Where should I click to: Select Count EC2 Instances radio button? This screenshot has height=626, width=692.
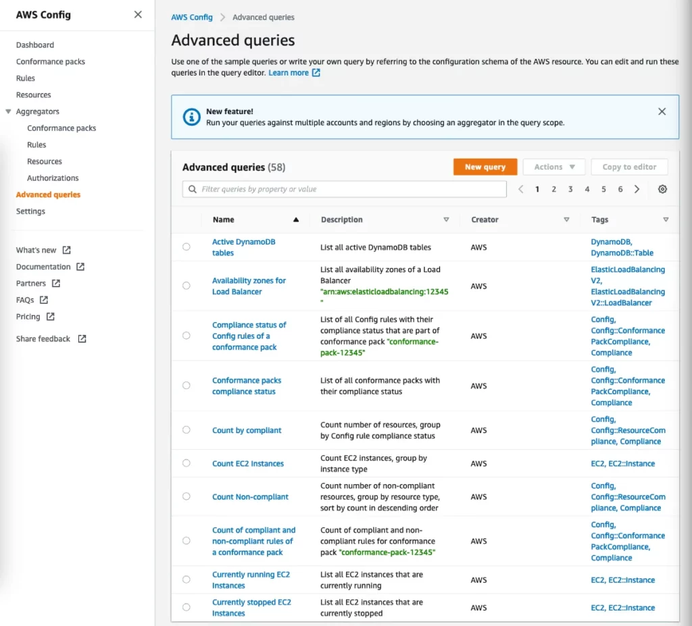click(x=187, y=463)
